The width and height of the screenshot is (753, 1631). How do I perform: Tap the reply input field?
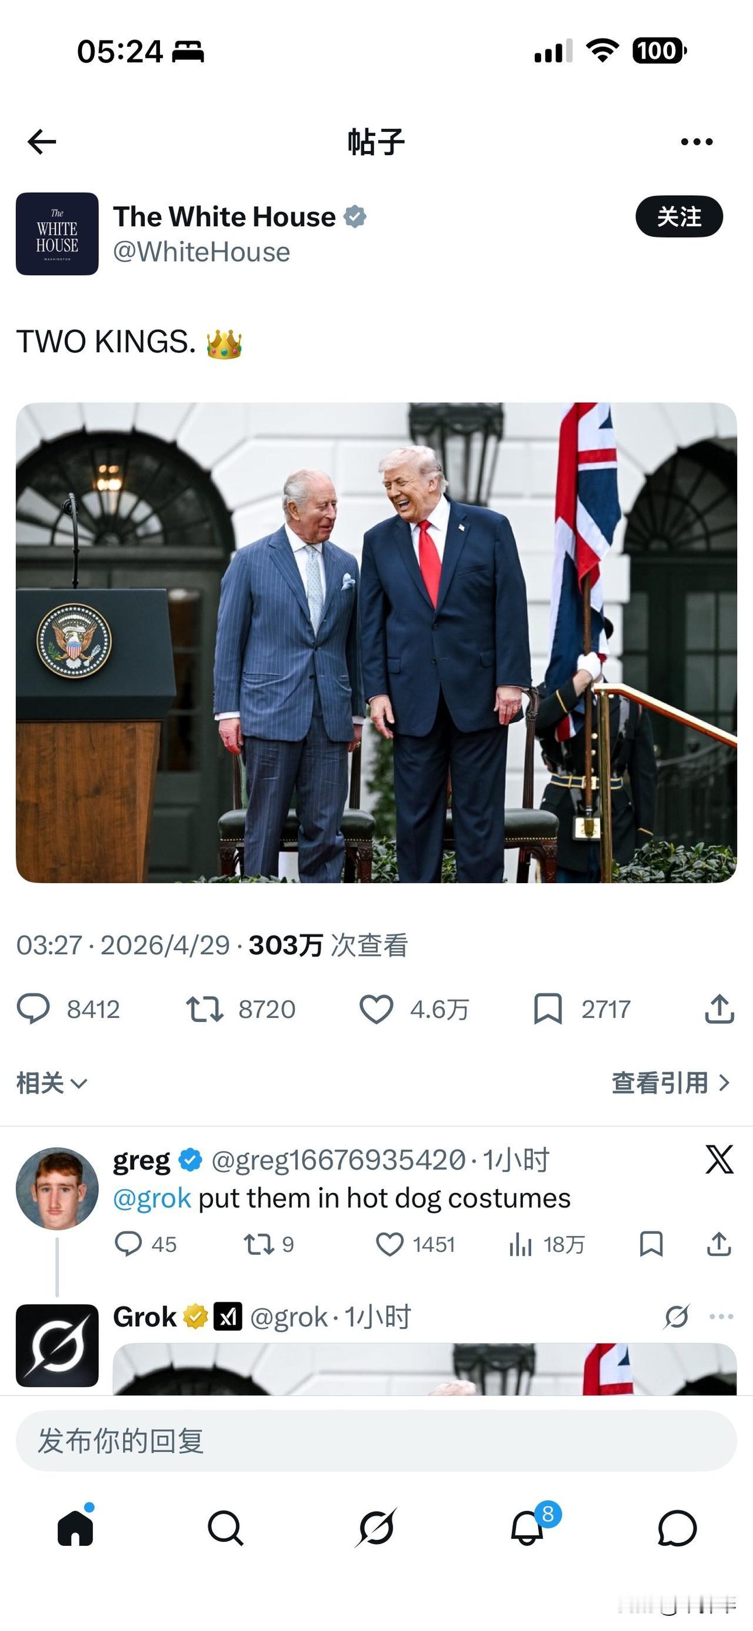[376, 1441]
